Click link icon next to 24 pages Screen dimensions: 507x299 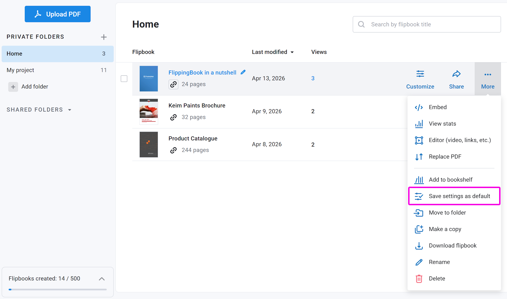(174, 84)
